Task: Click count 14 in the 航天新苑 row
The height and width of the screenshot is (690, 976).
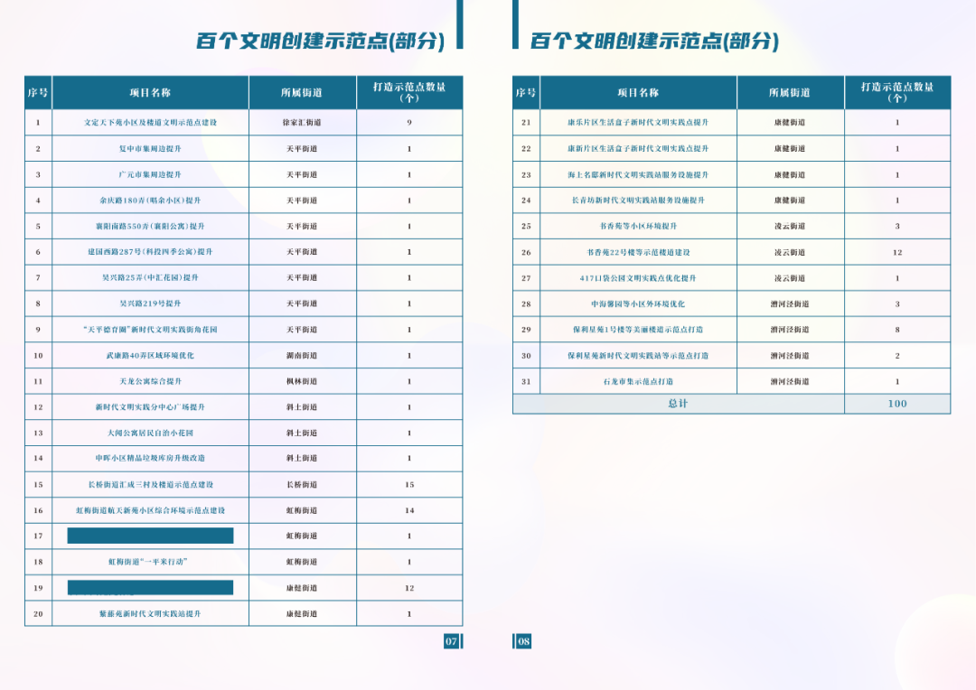Action: (x=409, y=510)
